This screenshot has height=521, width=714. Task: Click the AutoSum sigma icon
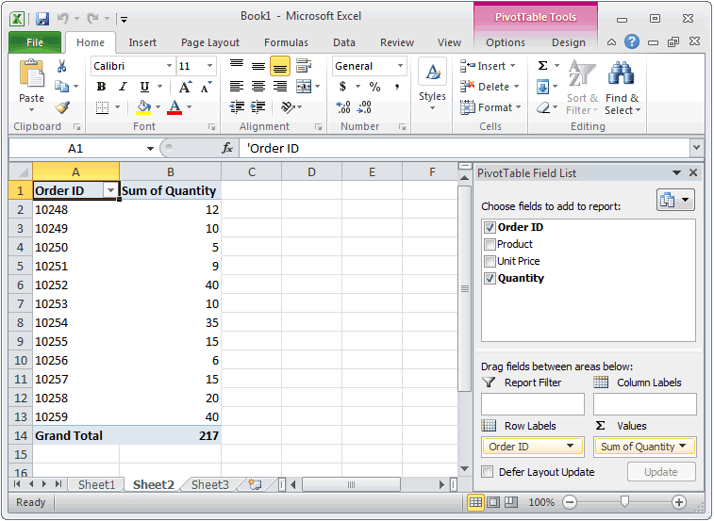click(542, 66)
